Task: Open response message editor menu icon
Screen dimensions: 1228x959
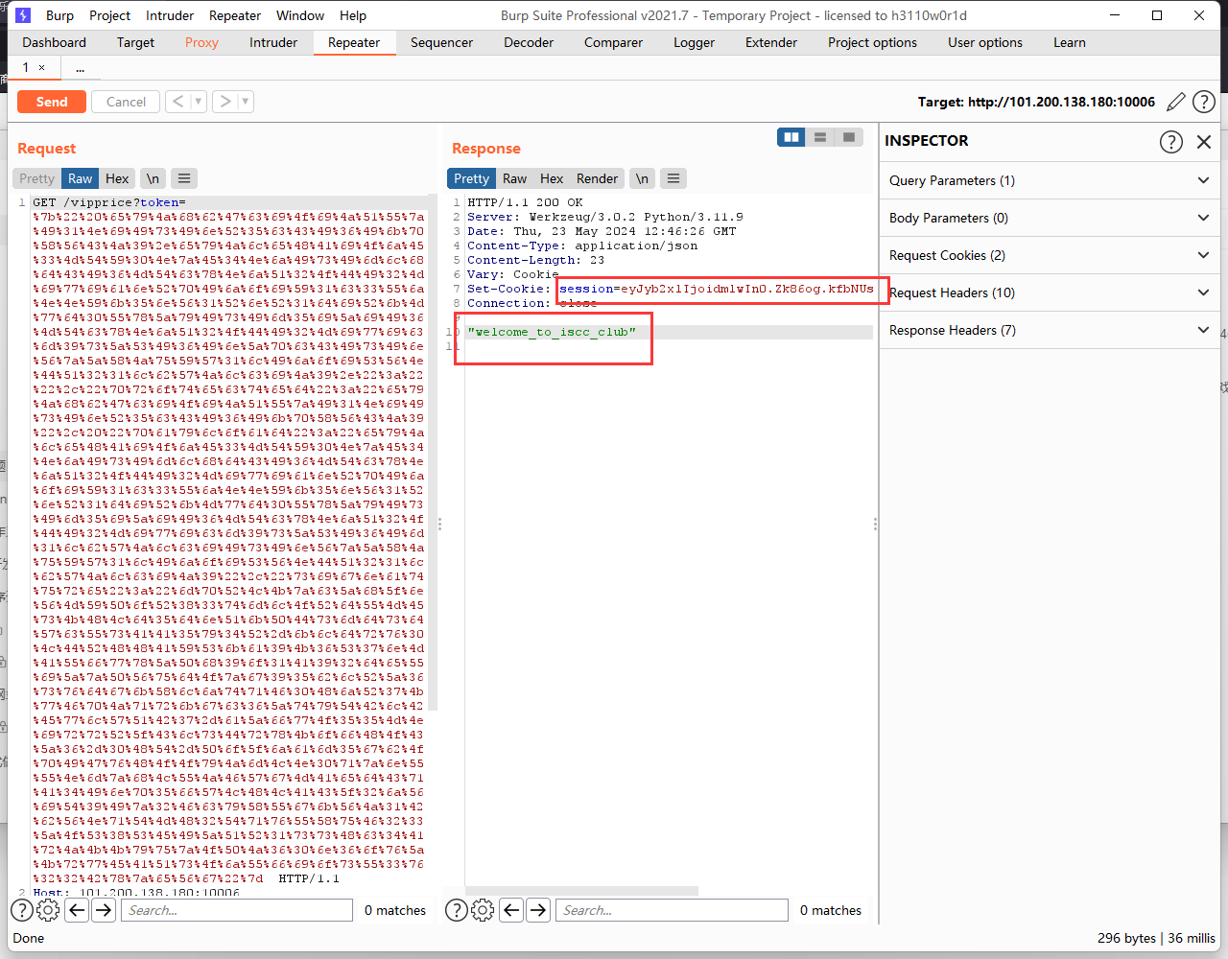Action: click(673, 178)
